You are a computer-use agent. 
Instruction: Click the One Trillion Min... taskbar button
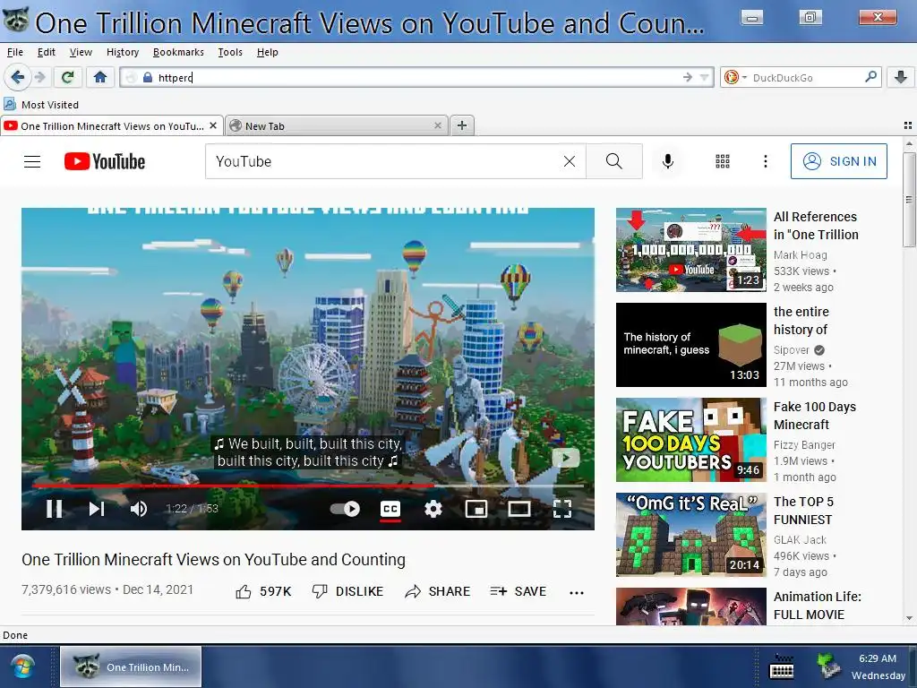coord(131,666)
